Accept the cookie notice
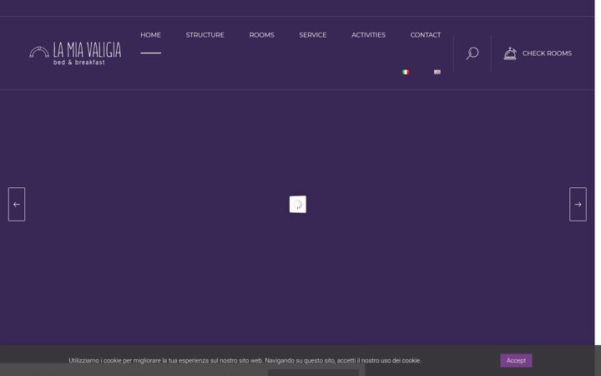601x376 pixels. (x=516, y=361)
